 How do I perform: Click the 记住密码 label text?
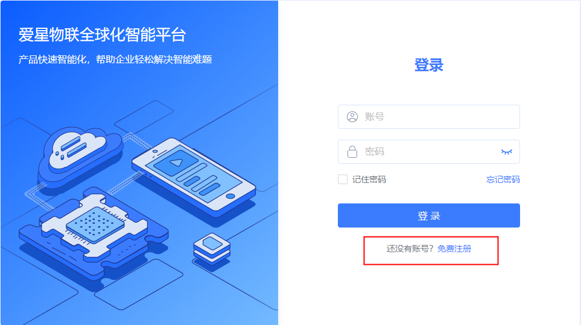(369, 179)
